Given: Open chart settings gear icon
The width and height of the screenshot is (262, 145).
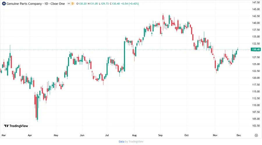Looking at the screenshot, I should (x=256, y=135).
